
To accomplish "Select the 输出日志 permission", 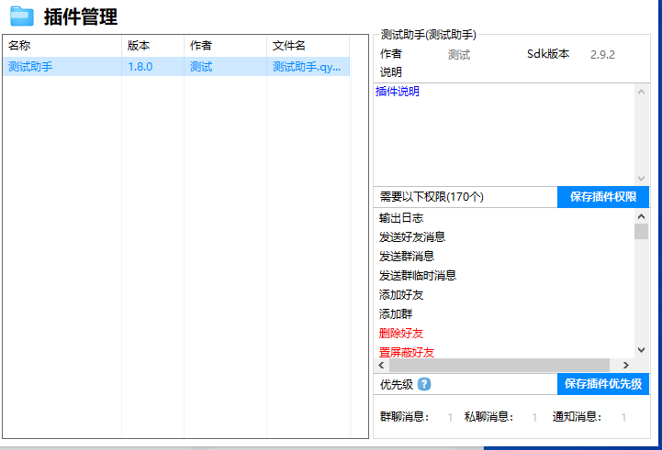I will click(401, 218).
